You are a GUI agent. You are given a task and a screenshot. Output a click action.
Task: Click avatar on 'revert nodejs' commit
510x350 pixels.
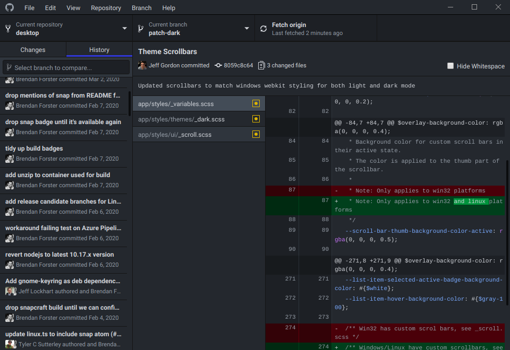(10, 265)
